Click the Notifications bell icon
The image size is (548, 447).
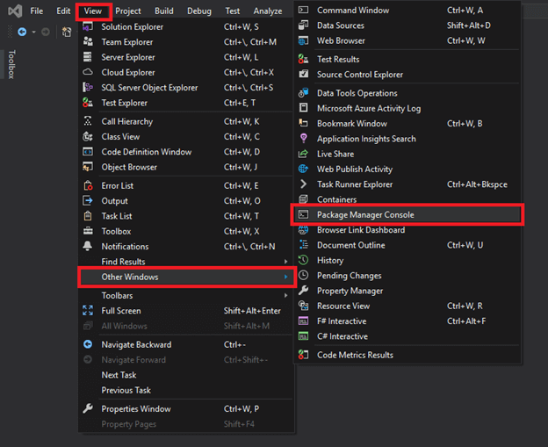[88, 246]
